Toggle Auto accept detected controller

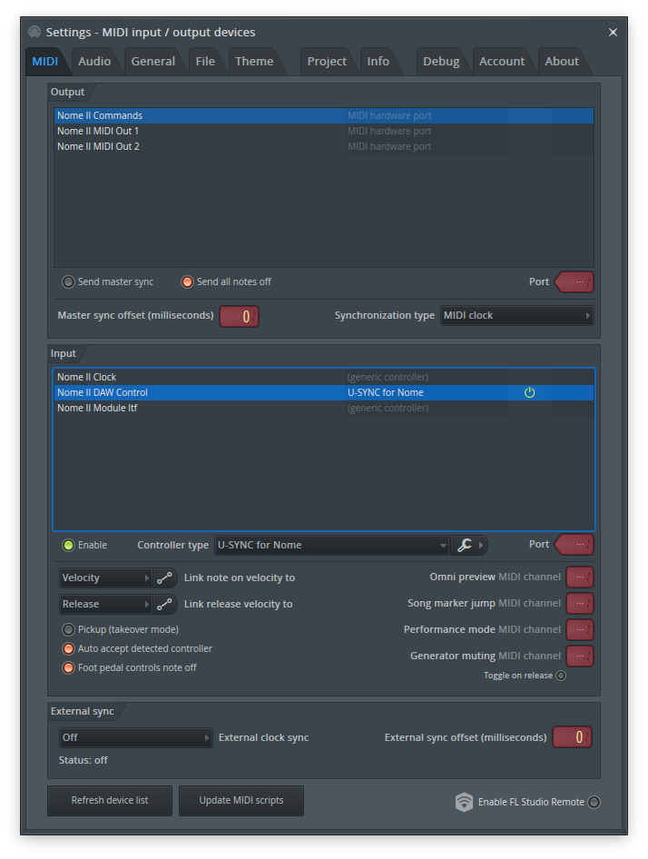(x=68, y=648)
